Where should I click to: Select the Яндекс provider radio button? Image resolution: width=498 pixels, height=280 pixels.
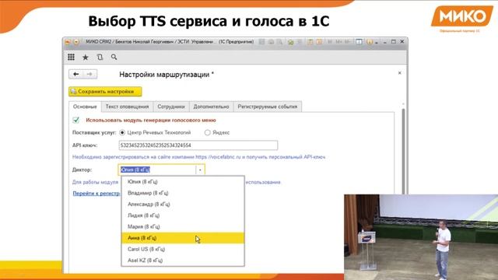[x=208, y=132]
